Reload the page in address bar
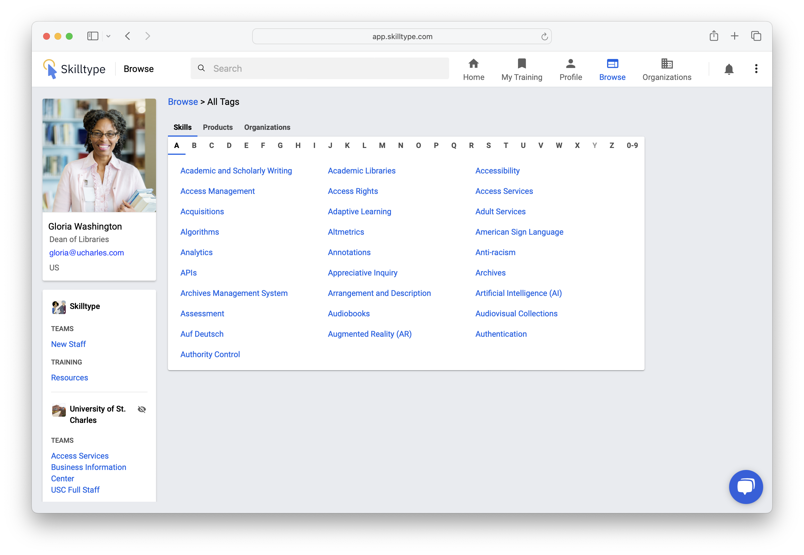 (544, 37)
